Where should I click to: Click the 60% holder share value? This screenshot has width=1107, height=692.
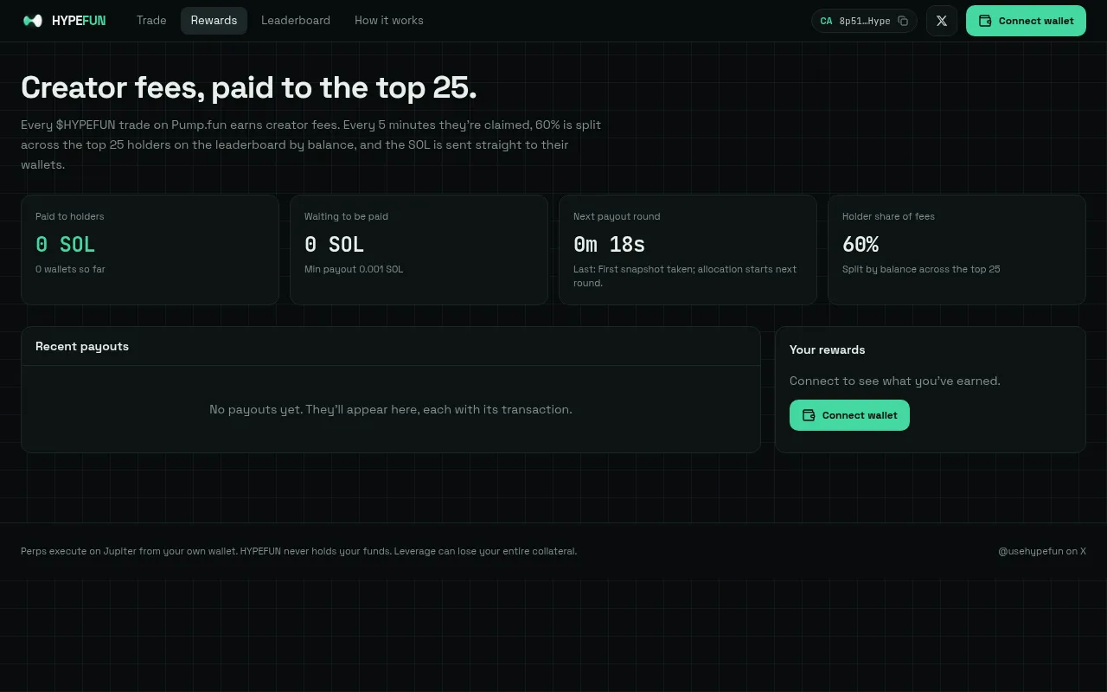click(861, 245)
